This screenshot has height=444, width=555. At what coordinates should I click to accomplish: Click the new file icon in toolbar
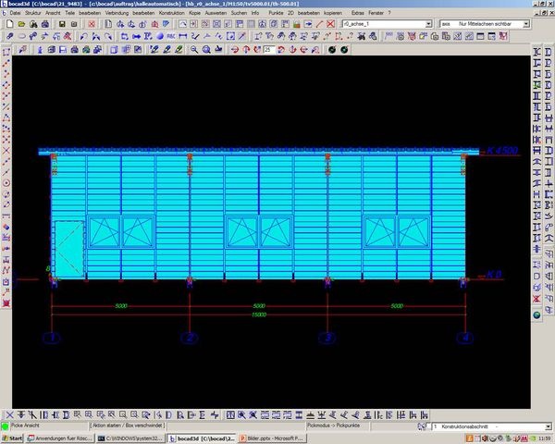[8, 24]
